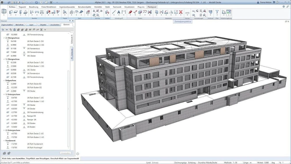Collapse the 2. Obergeschoss tree group

coord(4,38)
